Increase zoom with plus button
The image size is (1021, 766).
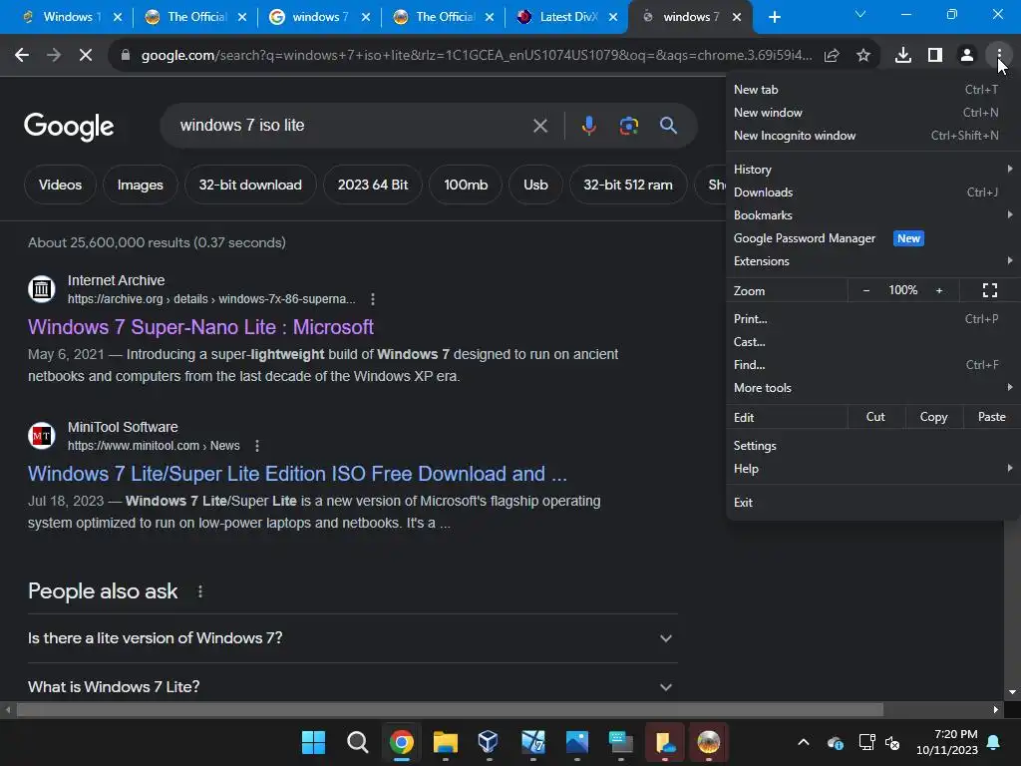pos(939,290)
